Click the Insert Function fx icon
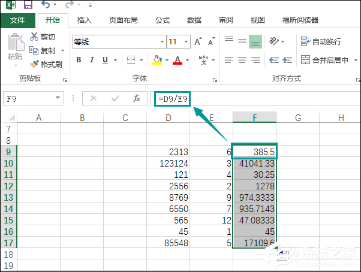This screenshot has height=272, width=361. point(137,98)
